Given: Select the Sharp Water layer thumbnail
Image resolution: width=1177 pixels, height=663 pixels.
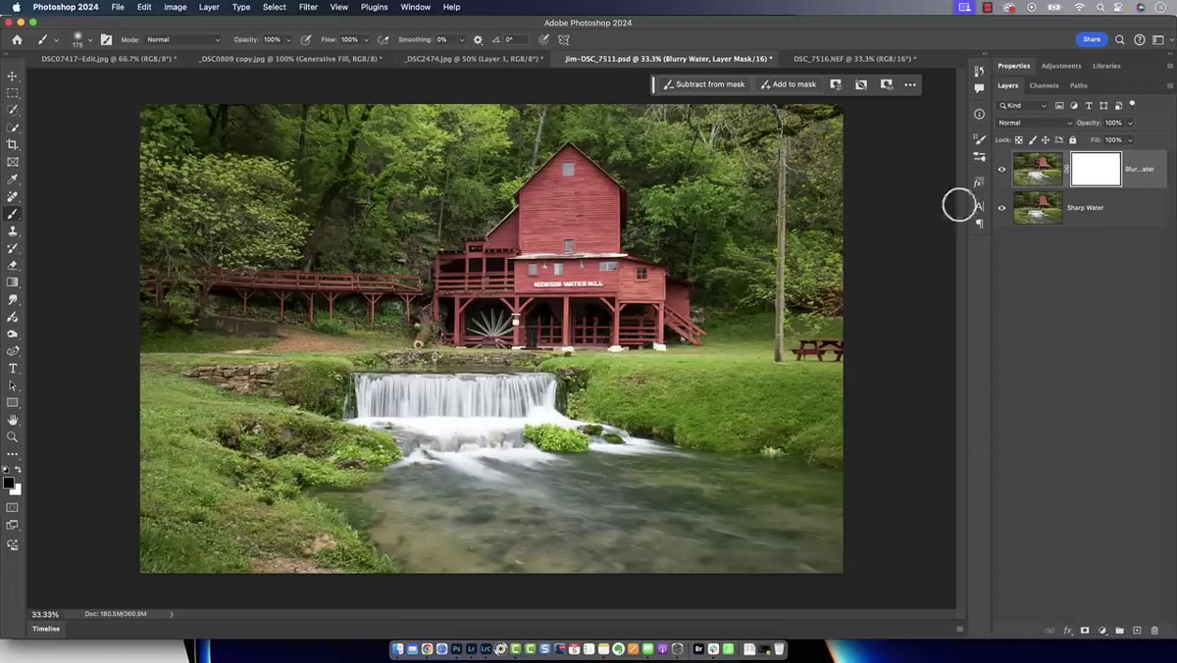Looking at the screenshot, I should point(1038,208).
